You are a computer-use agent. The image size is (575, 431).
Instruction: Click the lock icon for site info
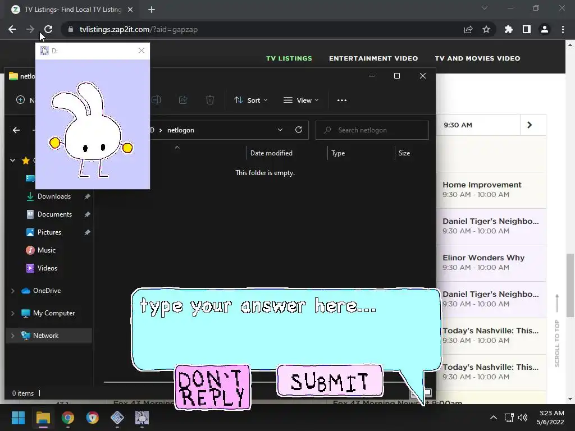tap(71, 29)
